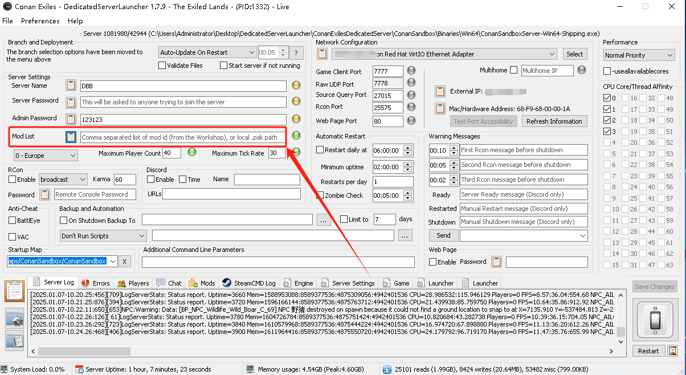Click clipboard icon left of network adapter dropdown
Screen dimensions: 686x375
pos(322,54)
